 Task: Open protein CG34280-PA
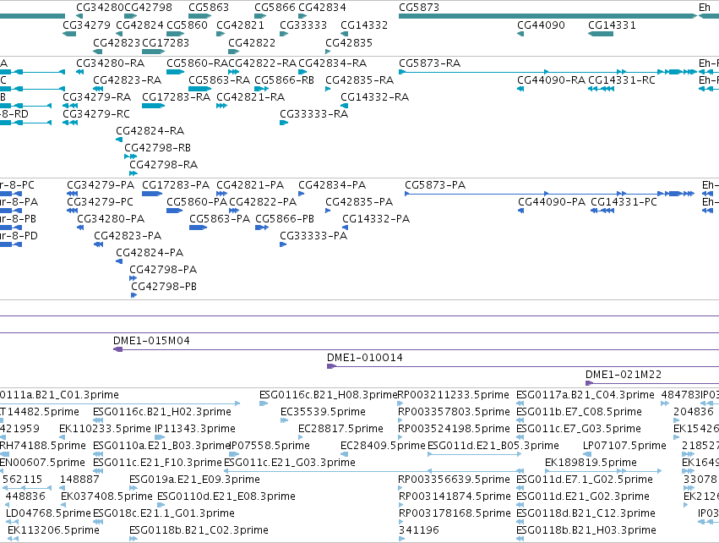point(111,219)
